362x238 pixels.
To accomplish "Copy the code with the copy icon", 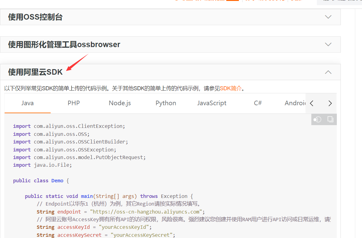I will [330, 119].
